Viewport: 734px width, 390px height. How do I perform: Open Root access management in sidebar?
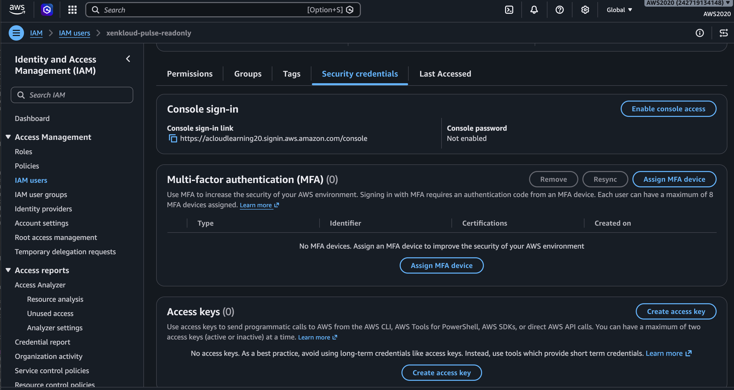(56, 237)
